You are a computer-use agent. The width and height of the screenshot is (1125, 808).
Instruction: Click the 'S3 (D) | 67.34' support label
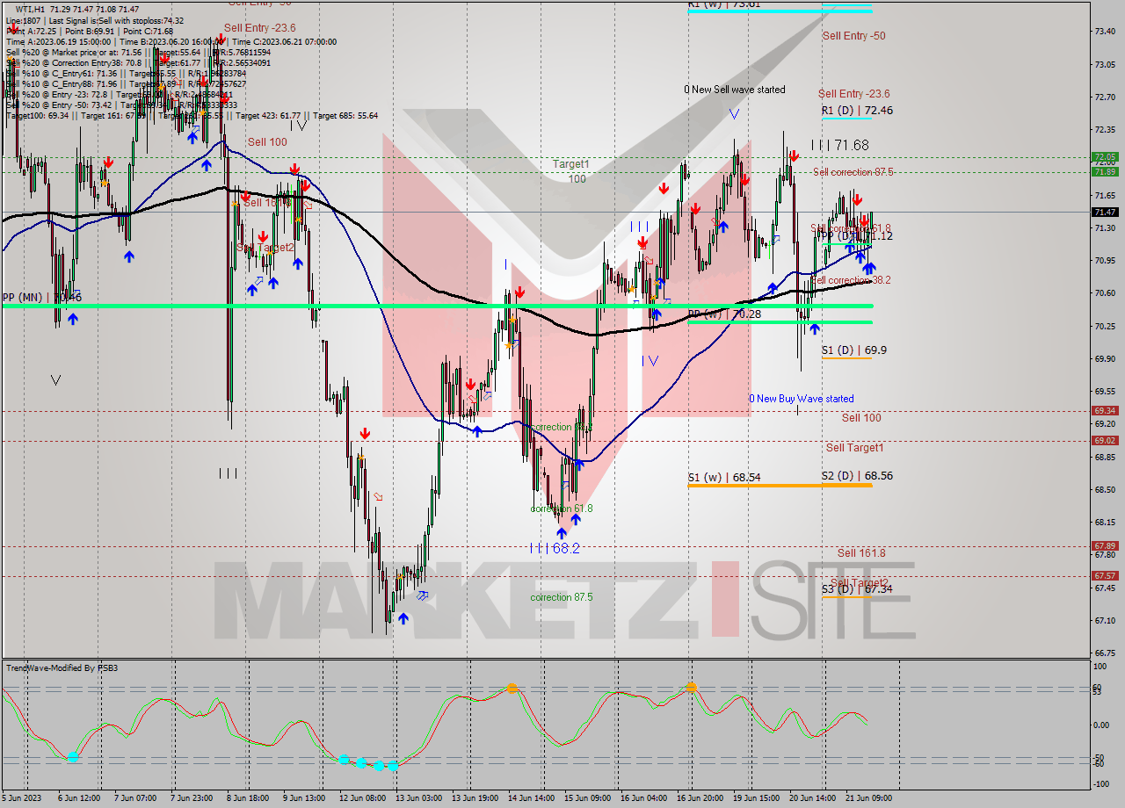pyautogui.click(x=857, y=589)
